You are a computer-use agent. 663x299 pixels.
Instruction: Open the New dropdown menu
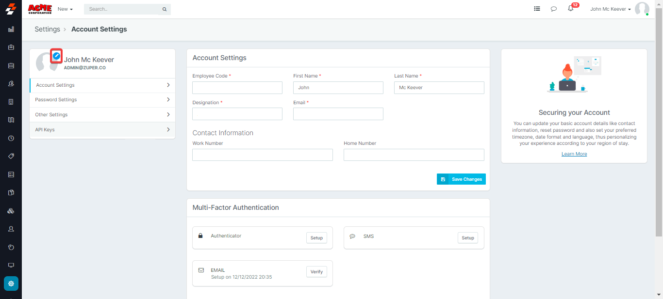tap(65, 9)
